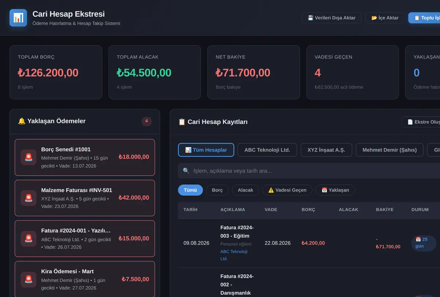Click the siren icon on Borç Senedi #1001
Image resolution: width=440 pixels, height=297 pixels.
pos(29,157)
